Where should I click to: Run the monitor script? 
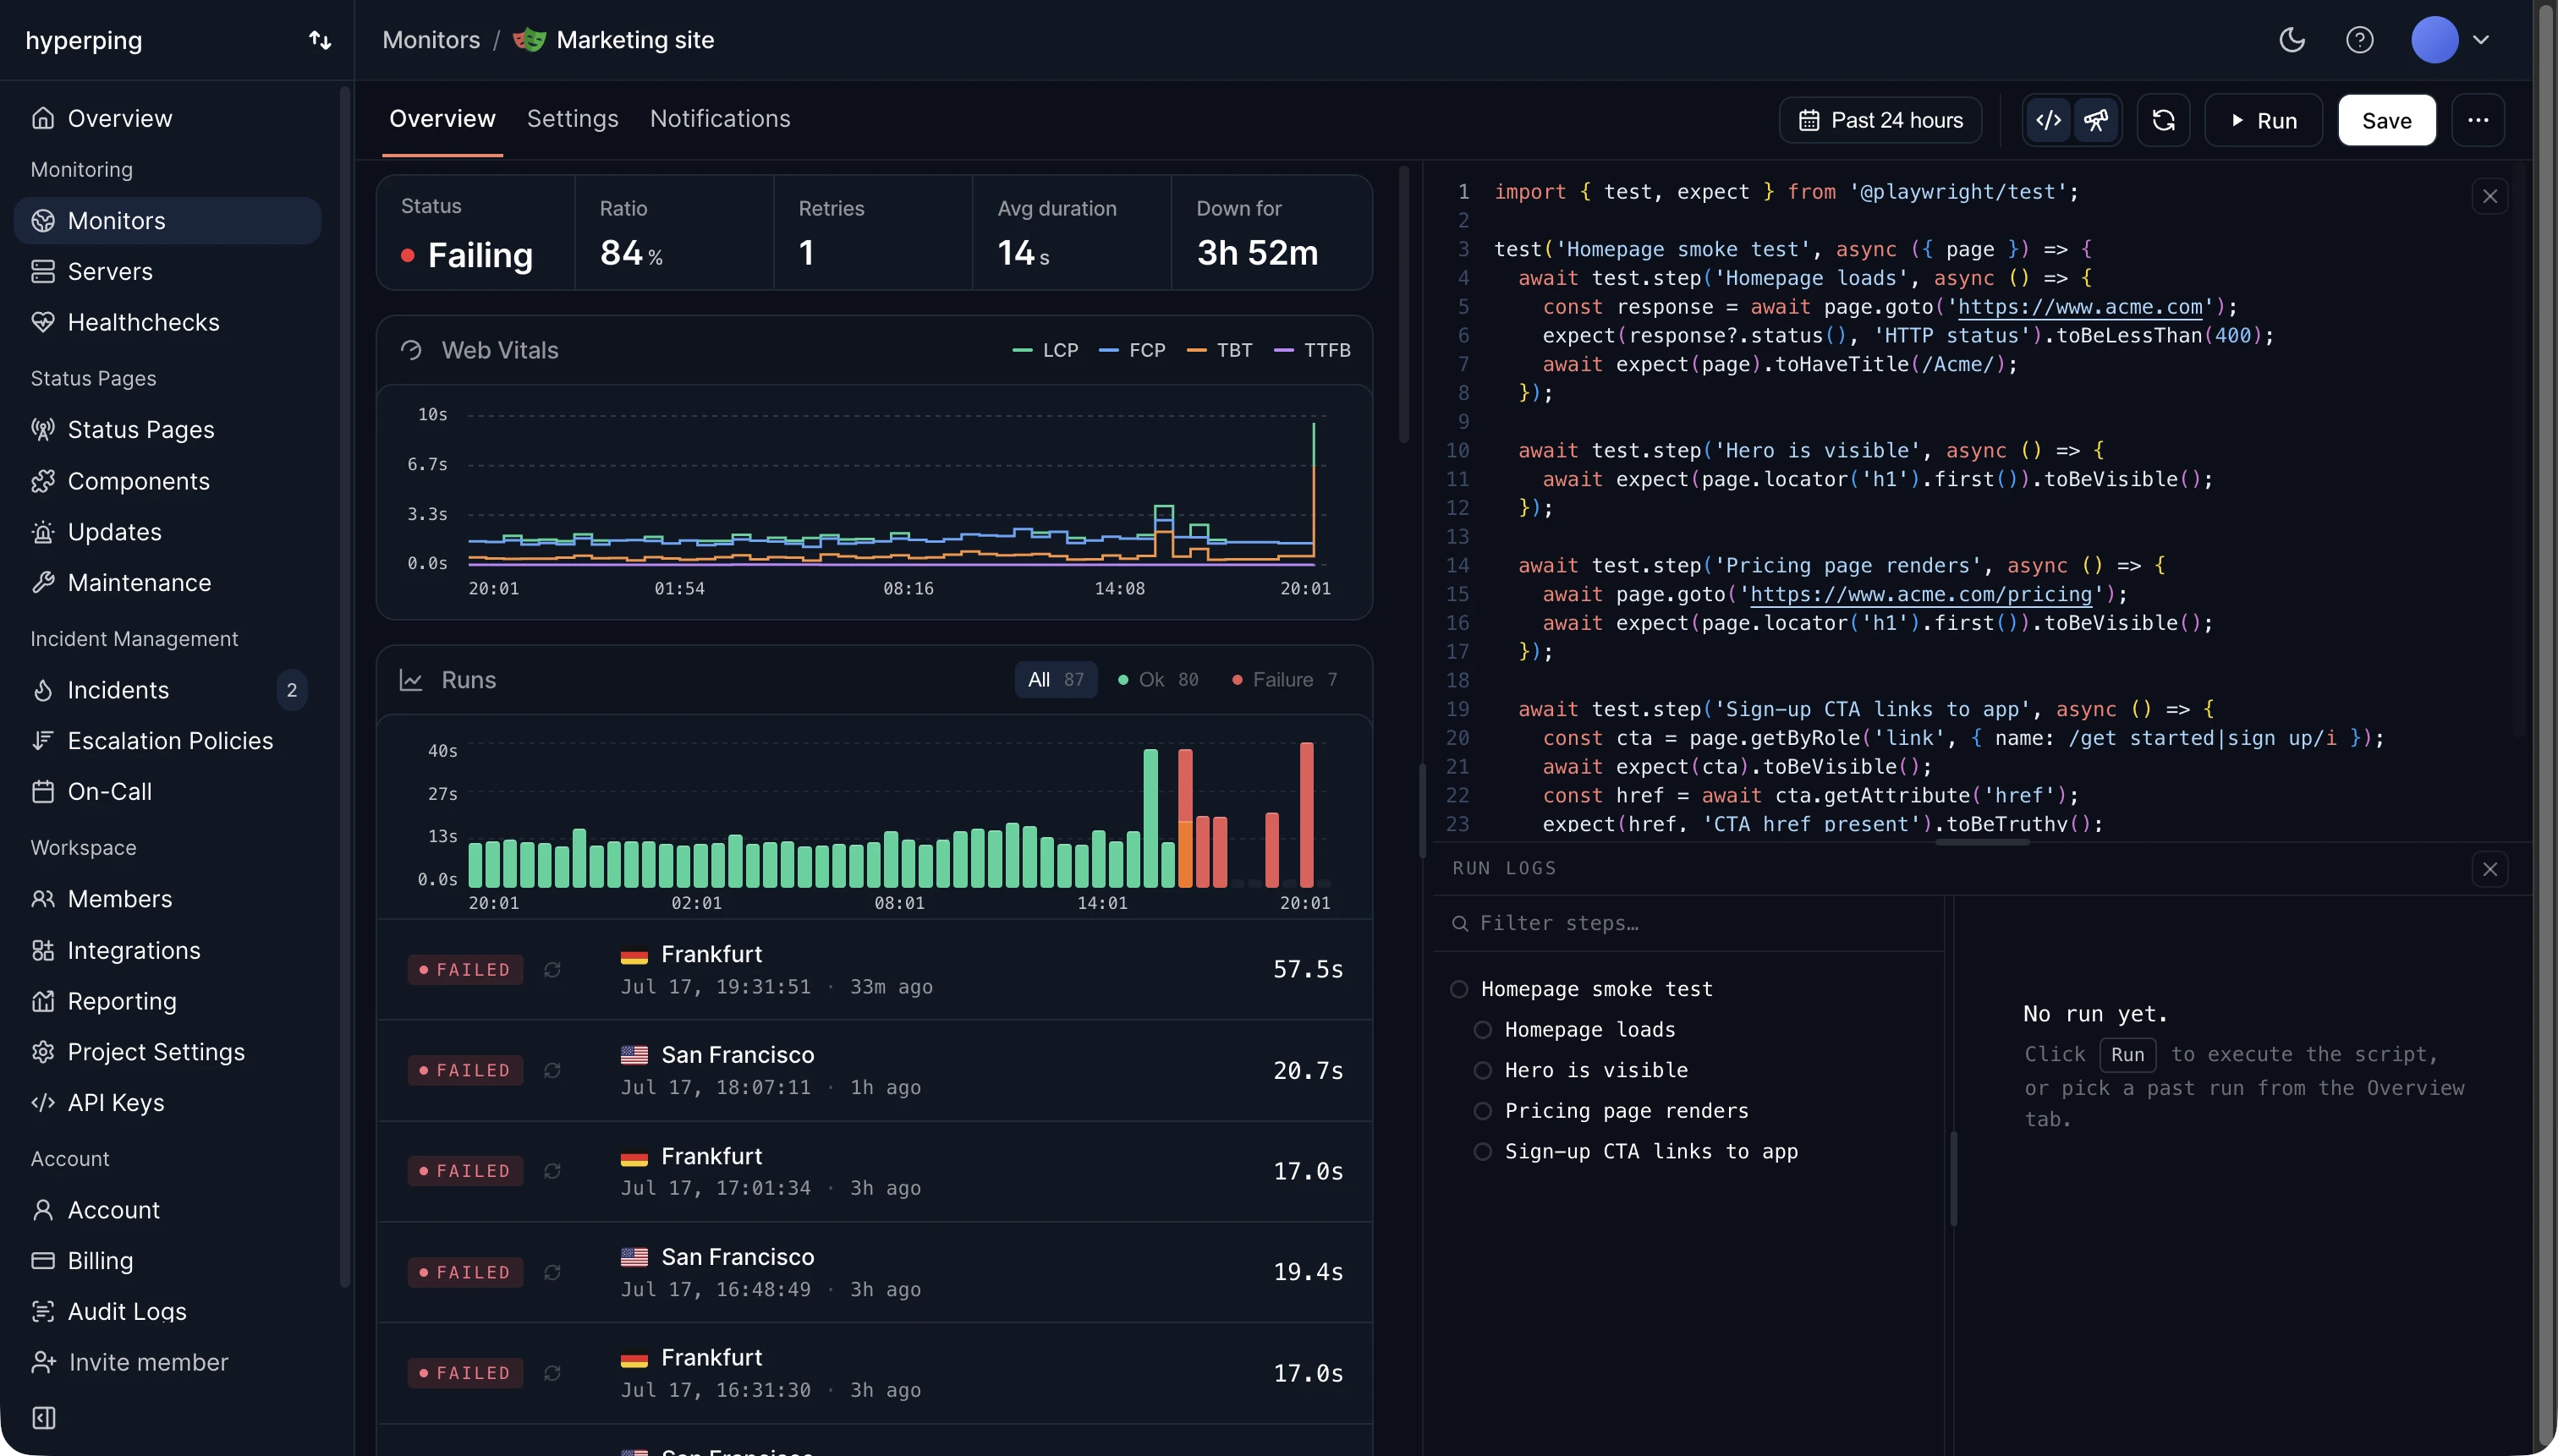pyautogui.click(x=2263, y=120)
